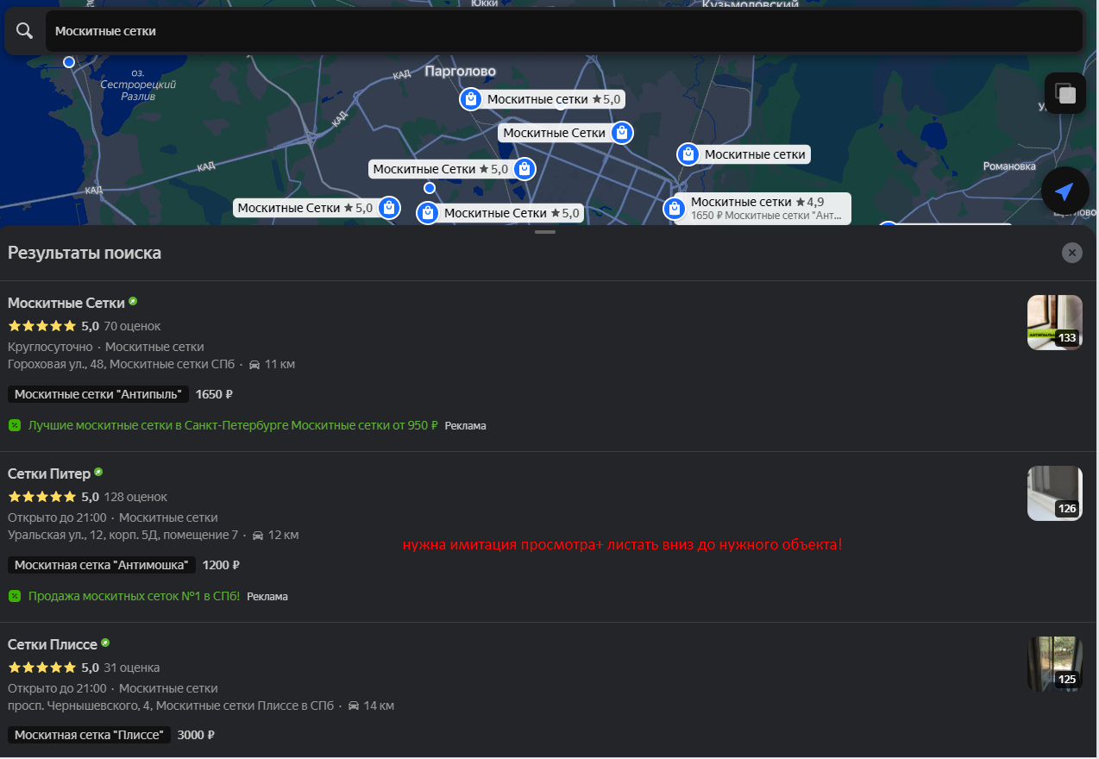Click price '1200 ₽'
Viewport: 1099px width, 759px height.
click(221, 565)
